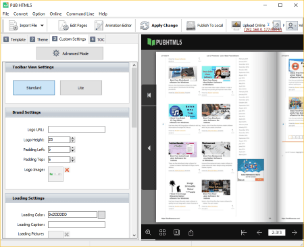Click Publish To Local
The image size is (304, 247).
(x=205, y=26)
